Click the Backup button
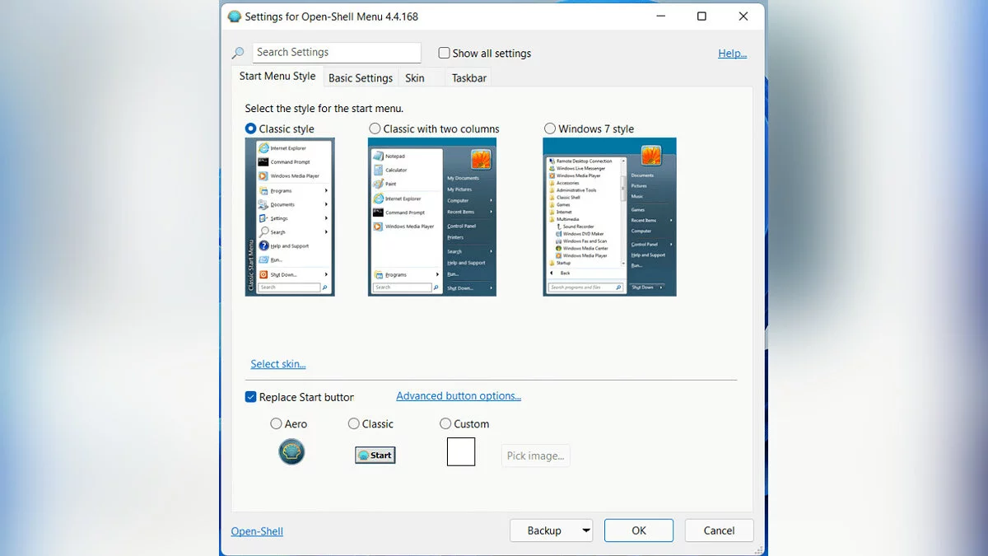This screenshot has height=556, width=988. pos(544,530)
